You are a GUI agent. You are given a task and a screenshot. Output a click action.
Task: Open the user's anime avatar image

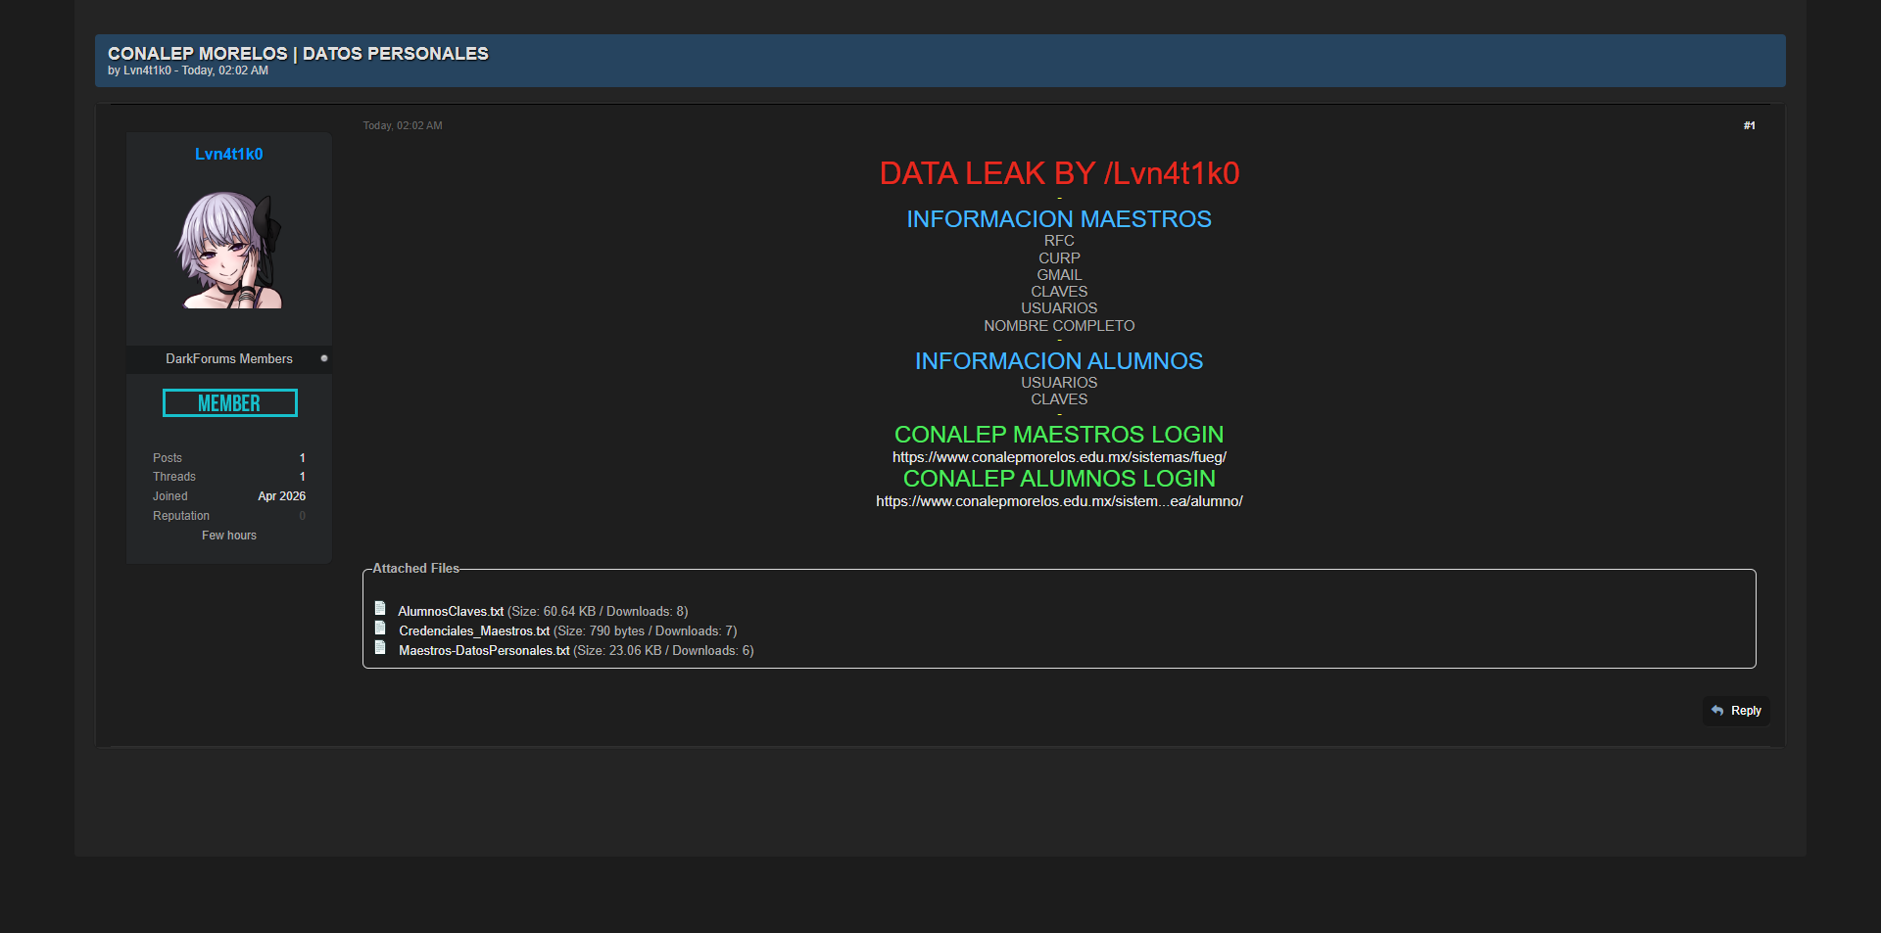click(x=229, y=251)
